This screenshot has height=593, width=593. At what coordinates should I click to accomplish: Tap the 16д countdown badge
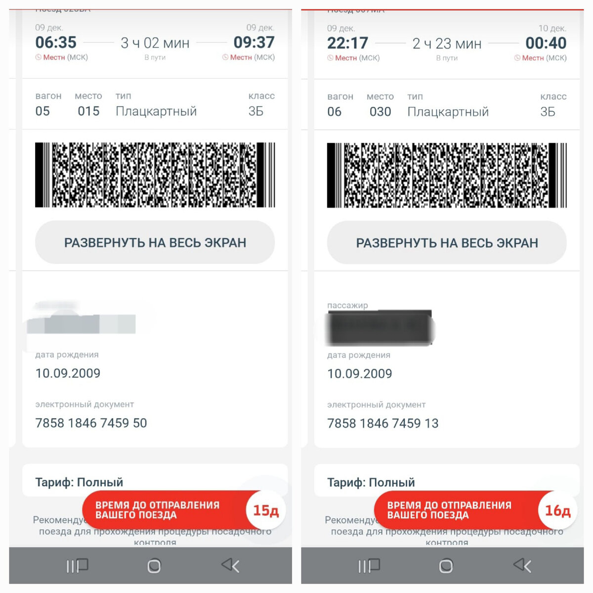coord(558,510)
